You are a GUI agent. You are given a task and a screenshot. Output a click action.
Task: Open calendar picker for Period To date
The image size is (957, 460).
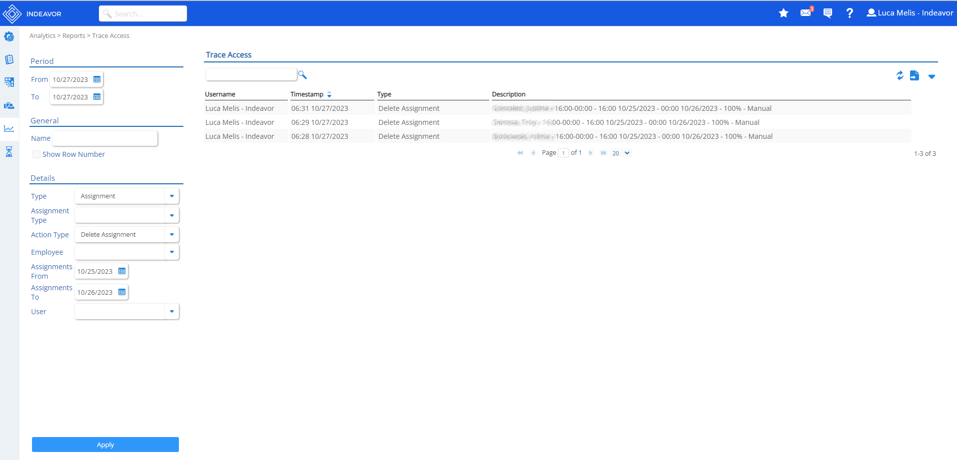(x=97, y=97)
